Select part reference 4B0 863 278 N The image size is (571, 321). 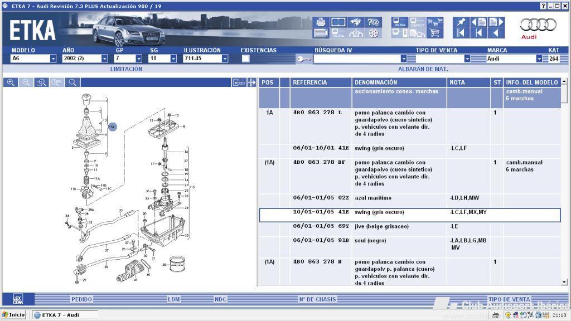point(317,262)
